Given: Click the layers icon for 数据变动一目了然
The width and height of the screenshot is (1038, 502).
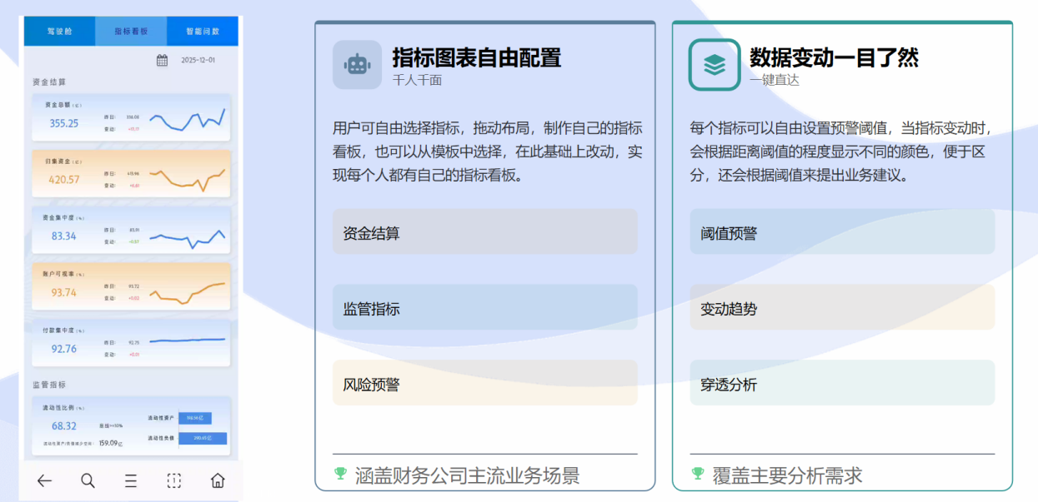Looking at the screenshot, I should click(714, 65).
